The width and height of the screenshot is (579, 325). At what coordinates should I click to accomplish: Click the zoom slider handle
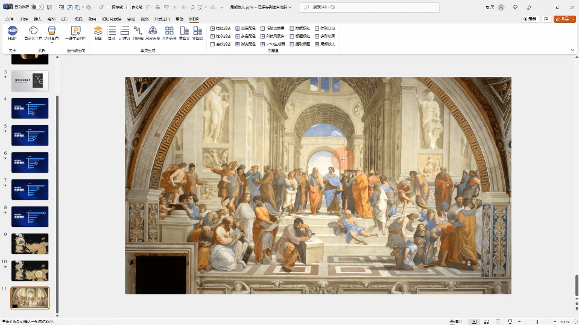pos(537,321)
